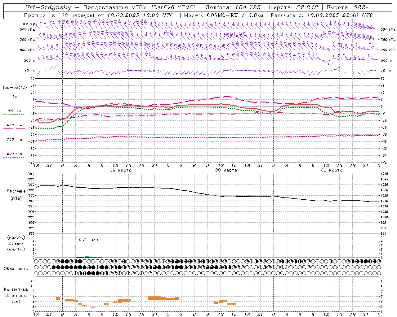Click the computed time "Рассчитано: 18.03.2025 22:40 UTC"
The width and height of the screenshot is (397, 317).
(322, 15)
